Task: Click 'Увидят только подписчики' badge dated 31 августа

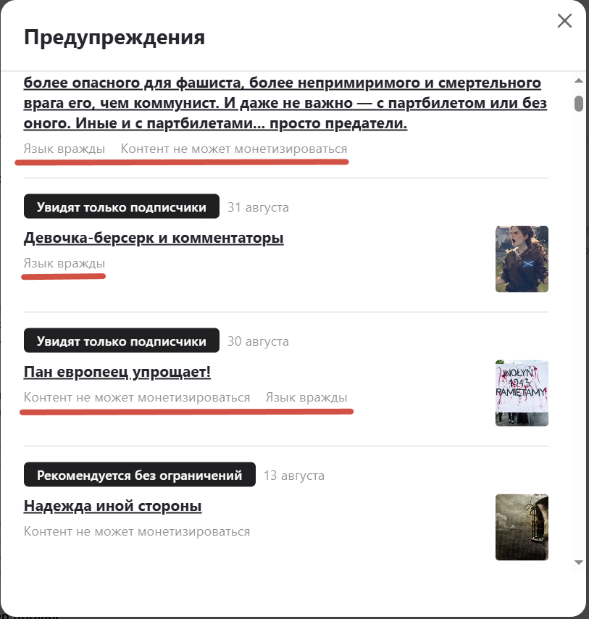Action: pyautogui.click(x=122, y=207)
